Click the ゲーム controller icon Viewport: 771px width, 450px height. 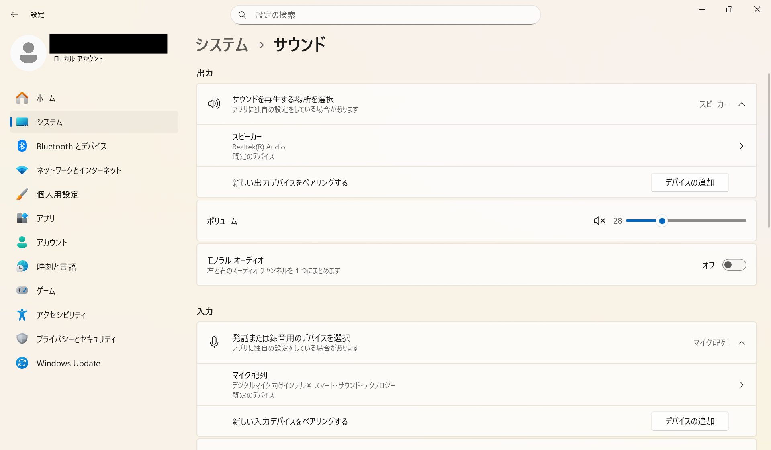22,290
